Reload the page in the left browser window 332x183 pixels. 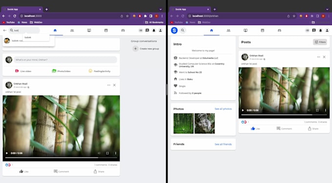pos(15,16)
